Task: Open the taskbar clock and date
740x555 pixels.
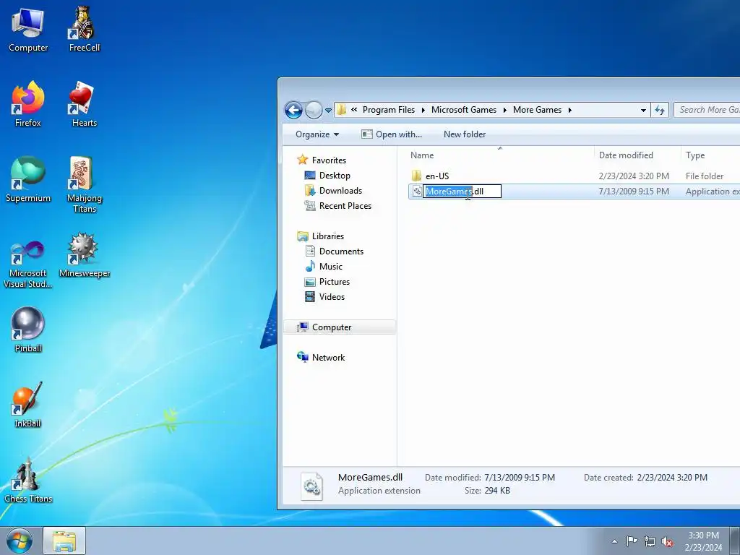Action: 703,541
